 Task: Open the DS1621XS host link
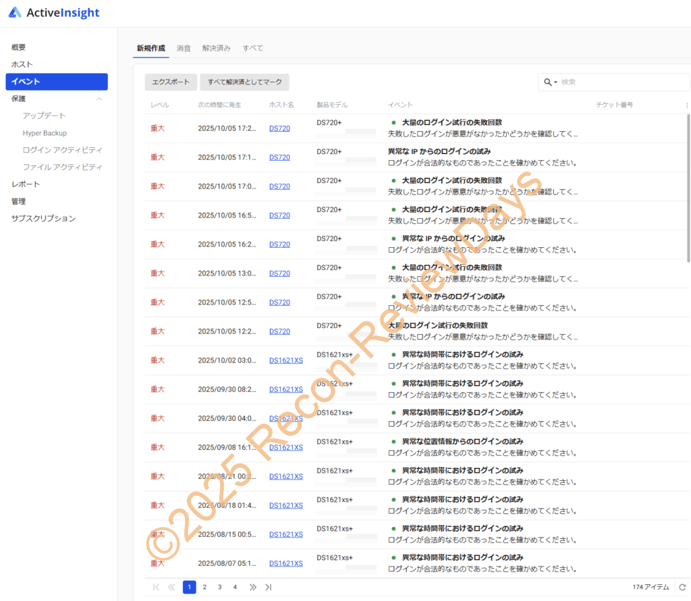[285, 360]
